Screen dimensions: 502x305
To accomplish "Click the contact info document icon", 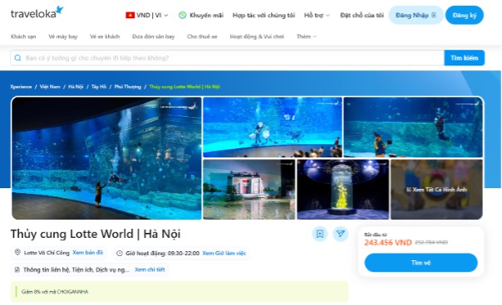I will (17, 270).
